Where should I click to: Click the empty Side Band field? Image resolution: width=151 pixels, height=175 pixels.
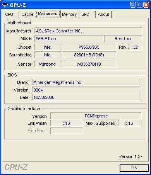66,131
